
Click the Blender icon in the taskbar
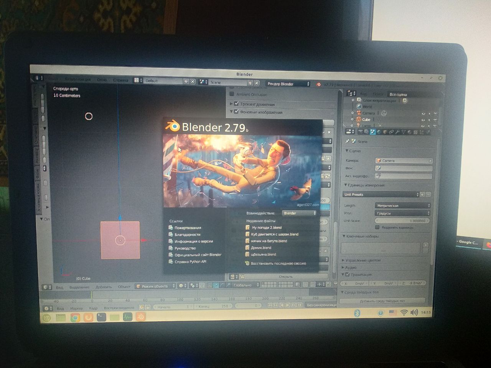tap(140, 317)
